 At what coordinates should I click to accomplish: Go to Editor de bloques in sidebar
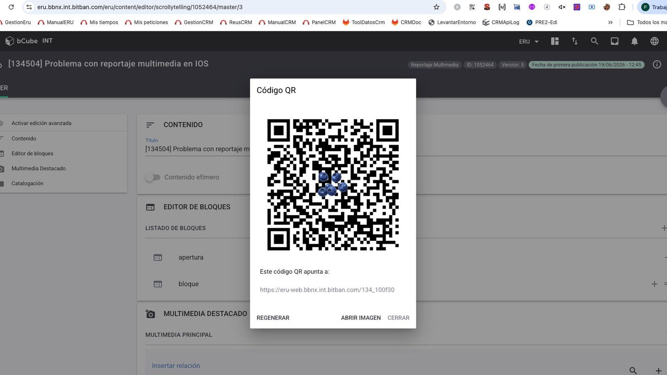pos(33,153)
